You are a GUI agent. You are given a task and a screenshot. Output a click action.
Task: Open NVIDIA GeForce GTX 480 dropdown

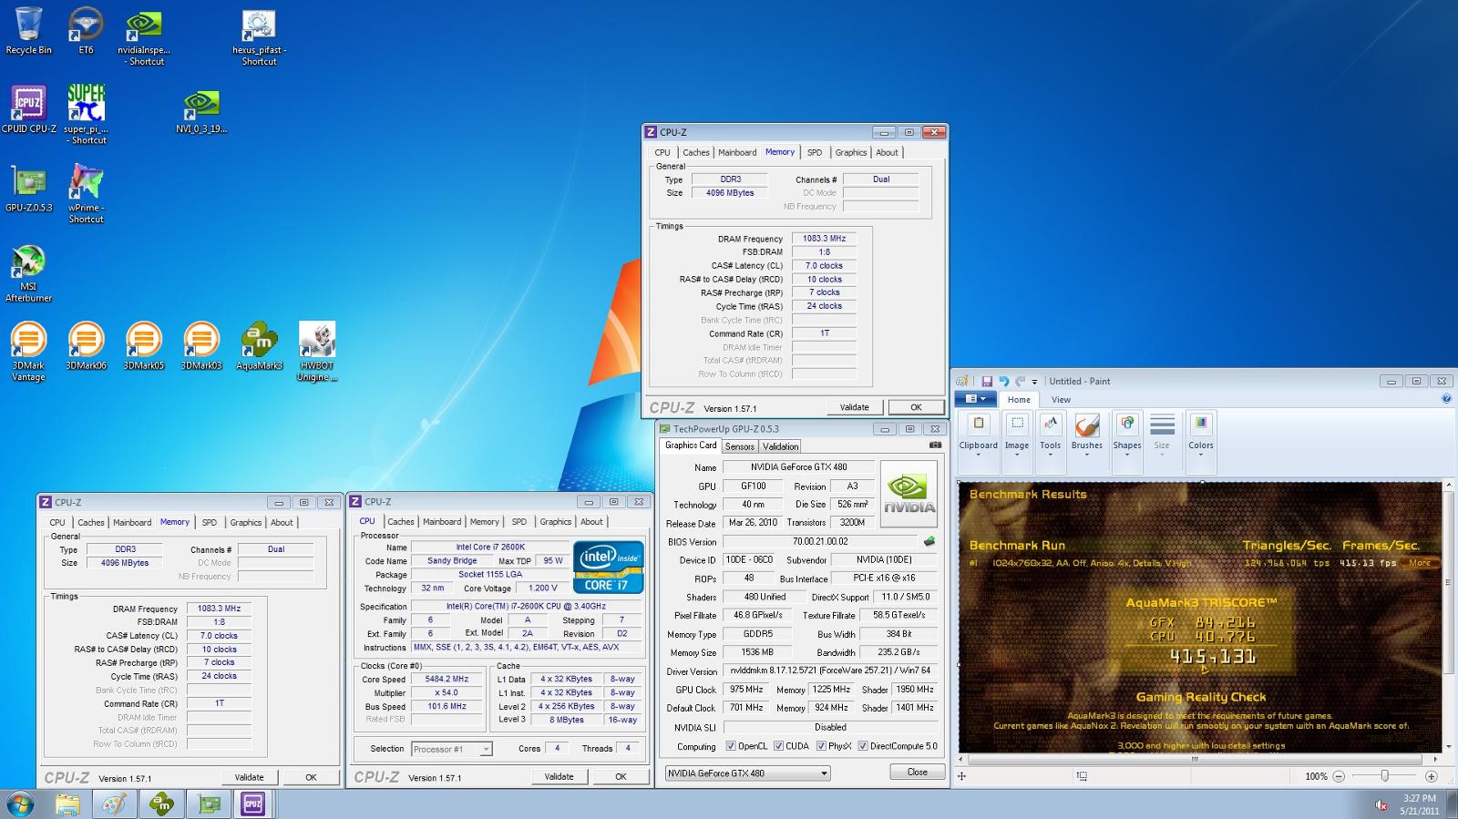pyautogui.click(x=747, y=773)
